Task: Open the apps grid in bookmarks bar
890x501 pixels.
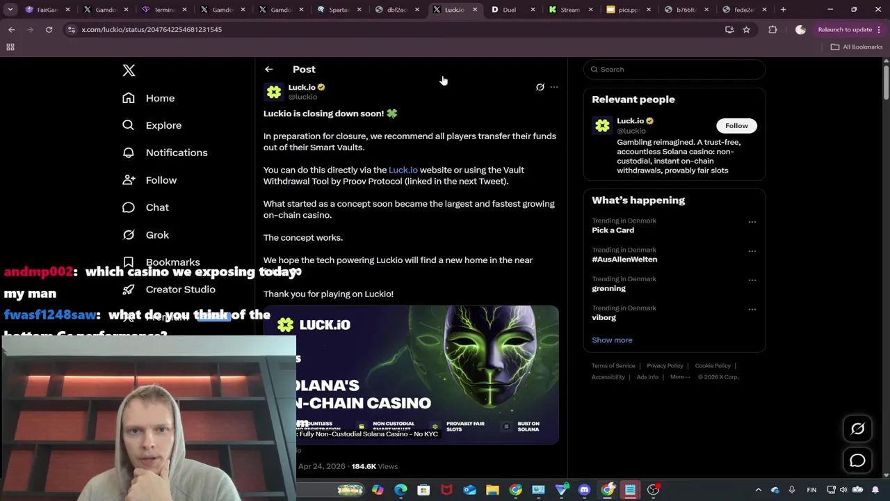Action: tap(10, 47)
